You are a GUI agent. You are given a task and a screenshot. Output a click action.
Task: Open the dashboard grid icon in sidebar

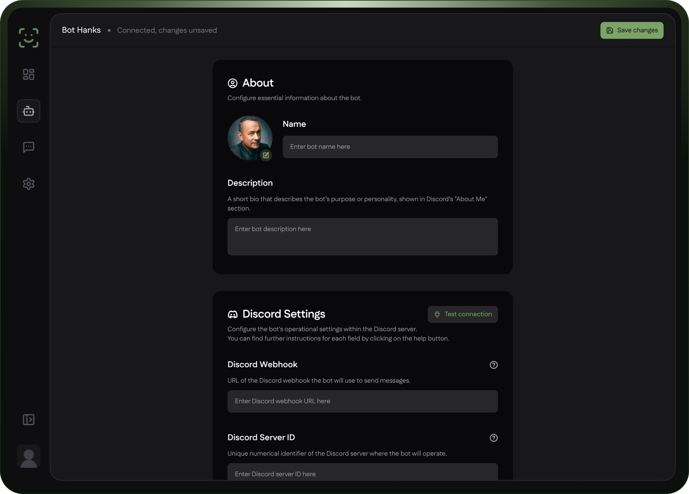(29, 74)
